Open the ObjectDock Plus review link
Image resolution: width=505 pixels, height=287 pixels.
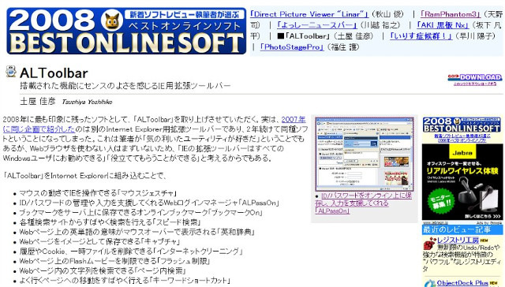click(x=462, y=283)
